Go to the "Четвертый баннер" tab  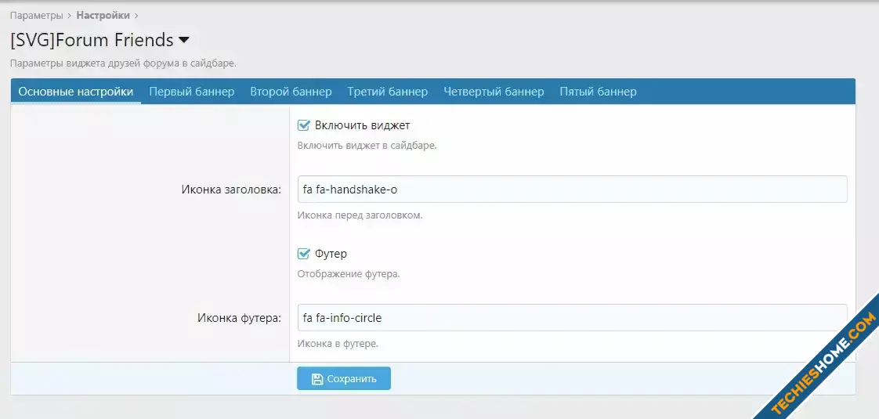click(x=494, y=92)
